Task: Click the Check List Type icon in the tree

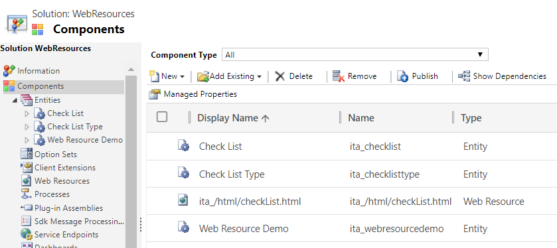Action: [x=39, y=127]
